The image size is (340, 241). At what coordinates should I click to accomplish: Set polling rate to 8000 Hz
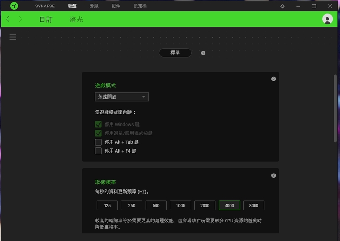click(x=254, y=205)
